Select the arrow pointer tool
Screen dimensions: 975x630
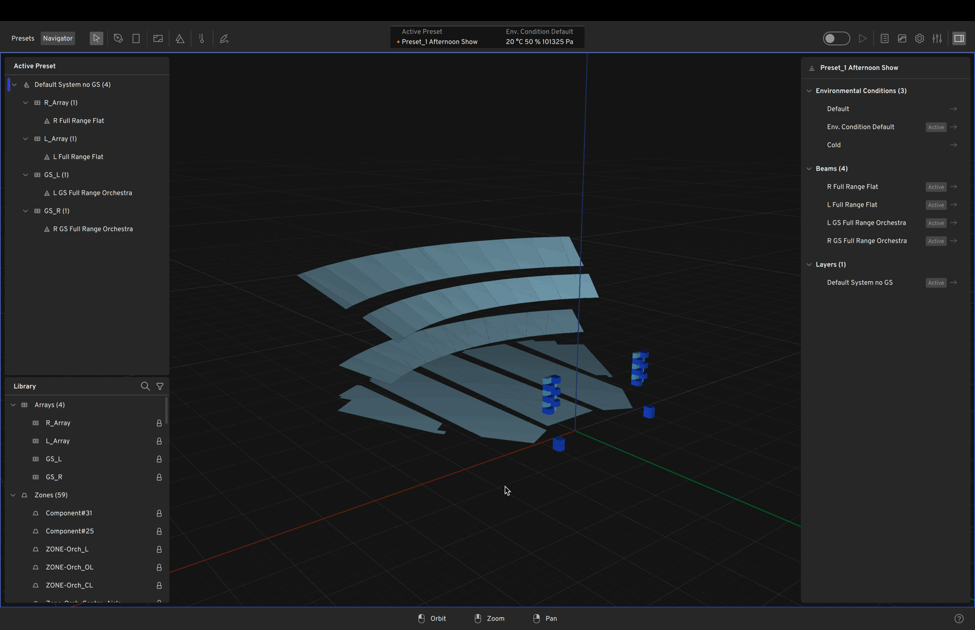pos(96,38)
